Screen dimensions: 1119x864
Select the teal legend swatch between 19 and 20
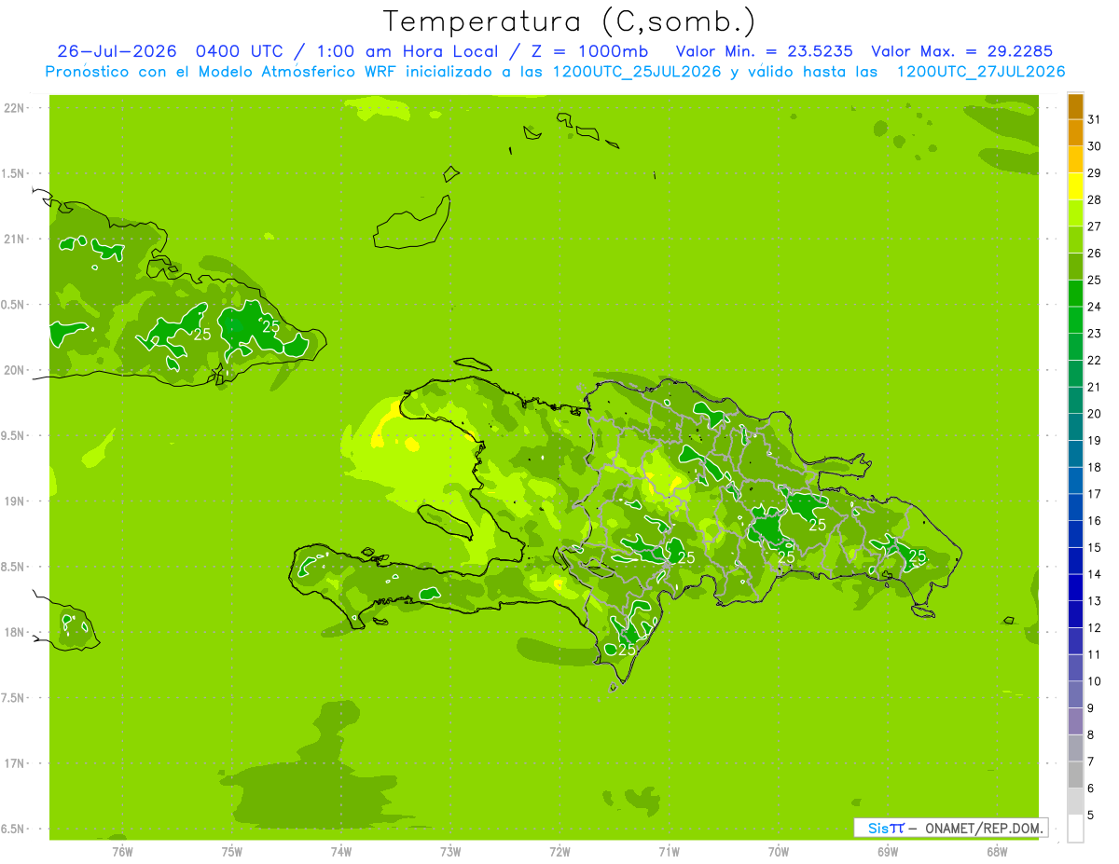[x=1075, y=427]
